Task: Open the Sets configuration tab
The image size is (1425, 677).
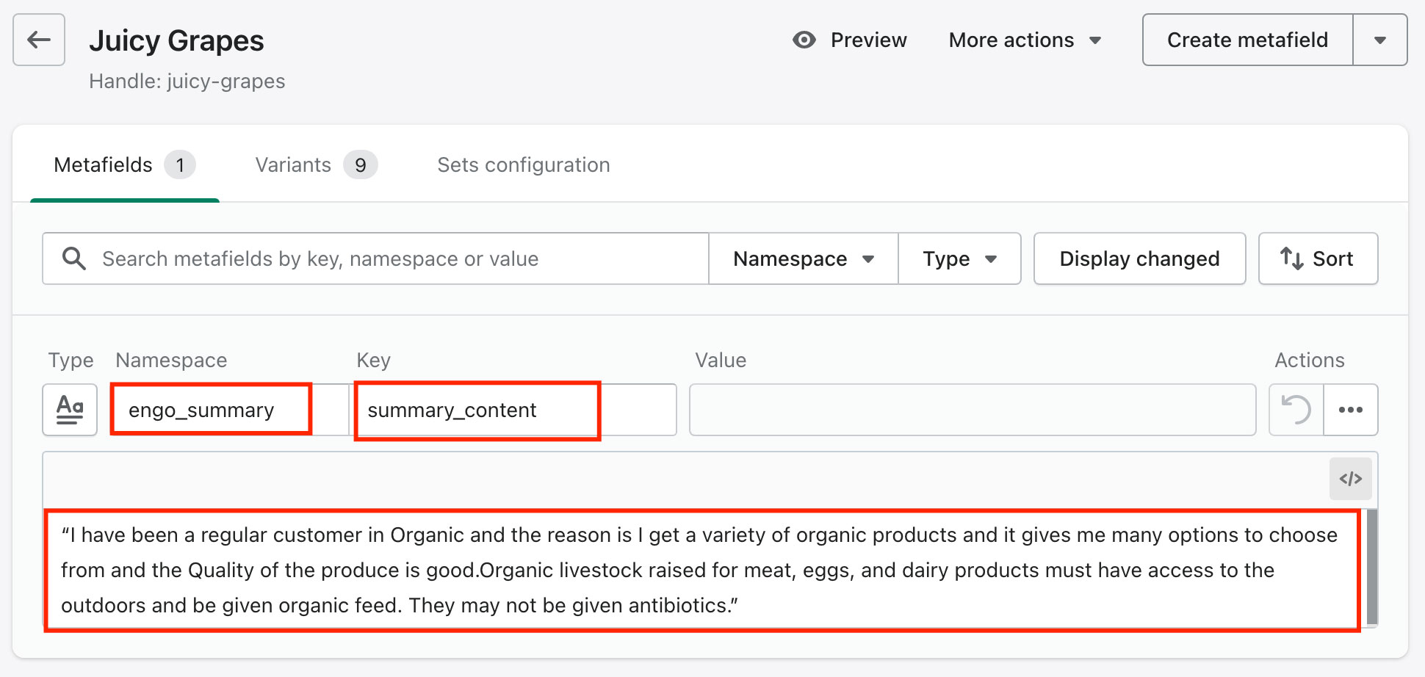Action: pyautogui.click(x=523, y=164)
